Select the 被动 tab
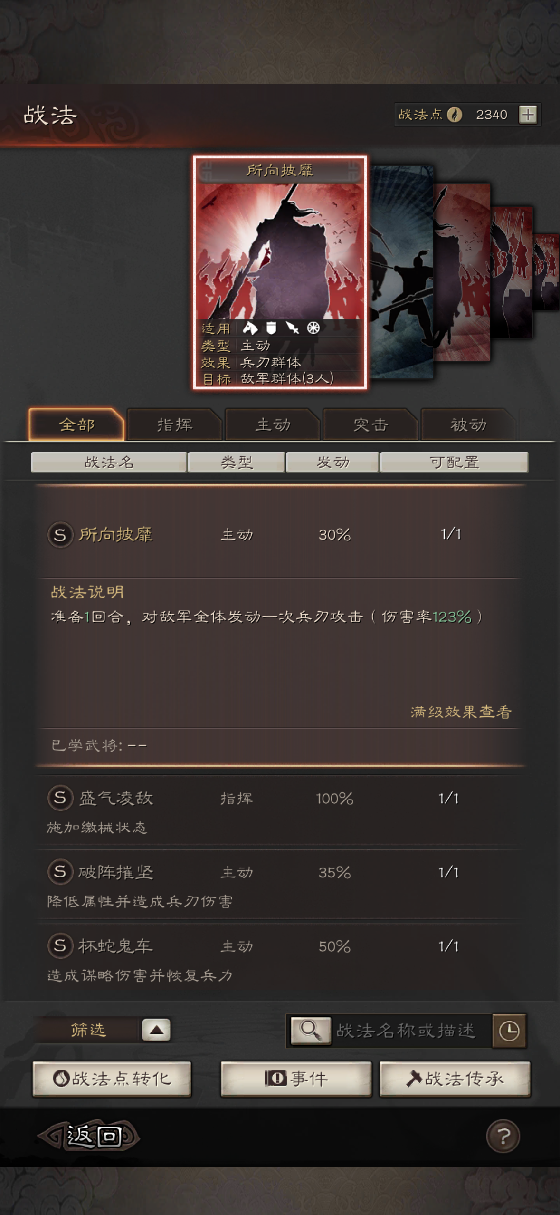The width and height of the screenshot is (560, 1215). point(468,424)
